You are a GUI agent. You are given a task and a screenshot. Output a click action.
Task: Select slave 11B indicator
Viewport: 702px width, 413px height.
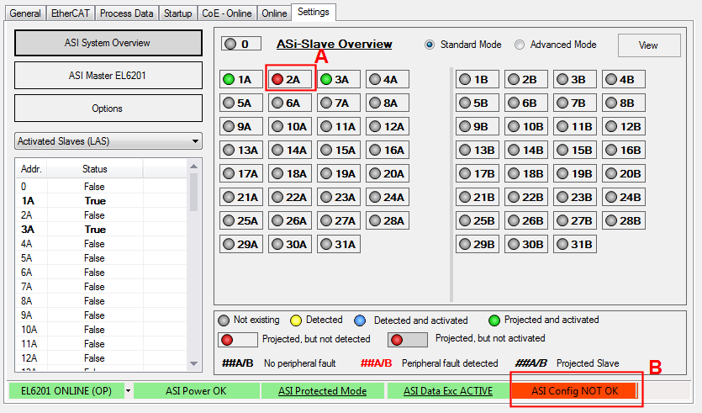[x=575, y=126]
